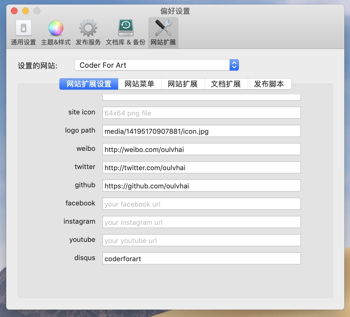Click into the weibo URL field
Image resolution: width=350 pixels, height=317 pixels.
[x=201, y=149]
